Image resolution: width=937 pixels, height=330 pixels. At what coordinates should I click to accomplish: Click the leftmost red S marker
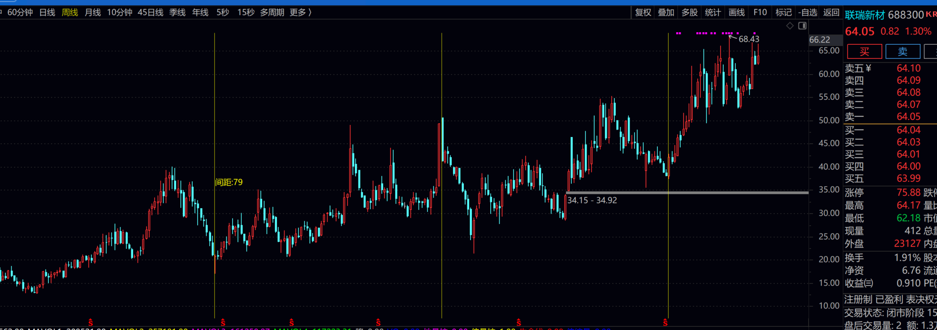91,322
